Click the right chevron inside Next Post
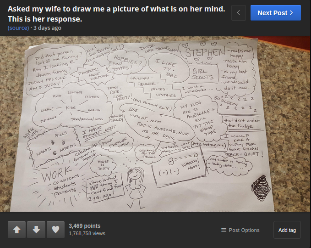Viewport: 311px width, 248px height. point(291,13)
